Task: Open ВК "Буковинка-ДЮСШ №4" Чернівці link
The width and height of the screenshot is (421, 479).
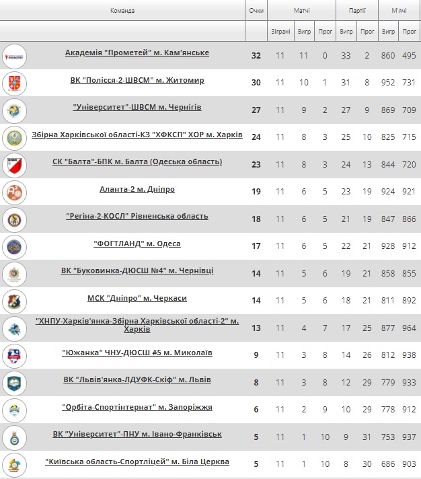Action: pyautogui.click(x=137, y=270)
